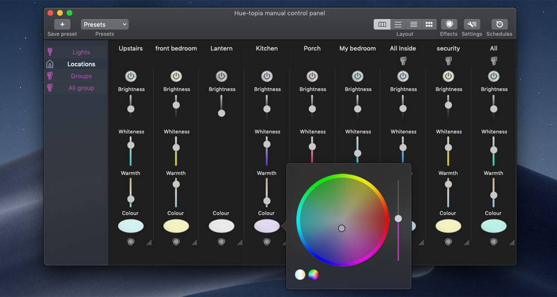Open effects swirl icon for All column
Viewport: 557px width, 297px height.
point(494,241)
